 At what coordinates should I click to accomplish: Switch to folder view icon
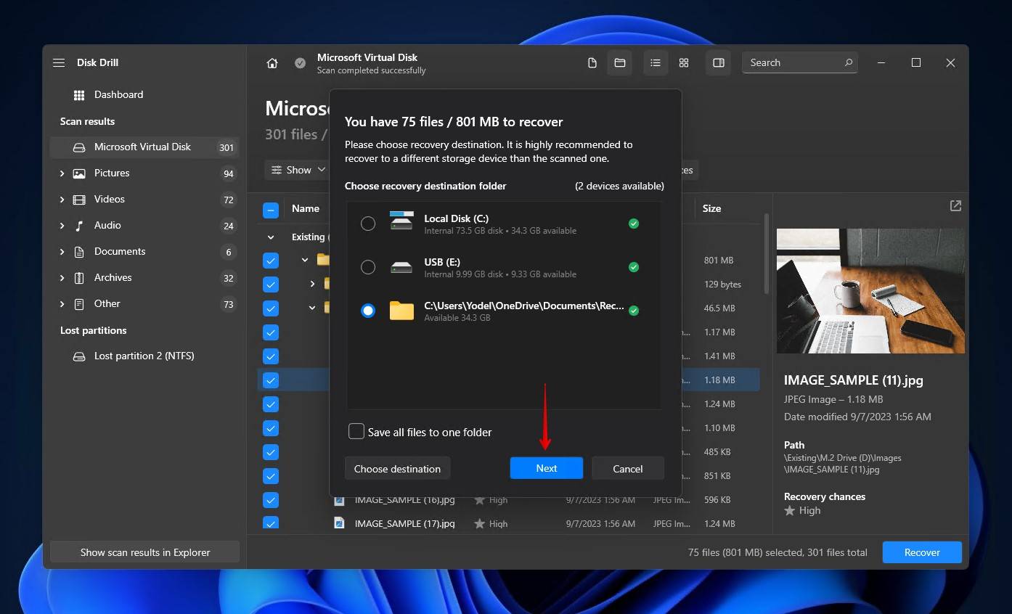click(620, 63)
